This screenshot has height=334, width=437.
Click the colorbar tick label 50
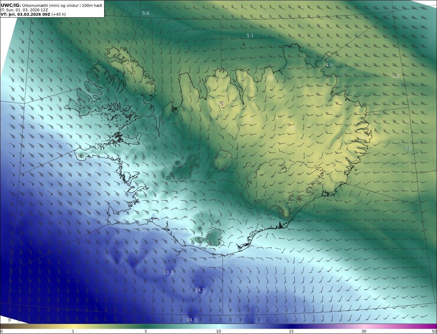(x=434, y=331)
